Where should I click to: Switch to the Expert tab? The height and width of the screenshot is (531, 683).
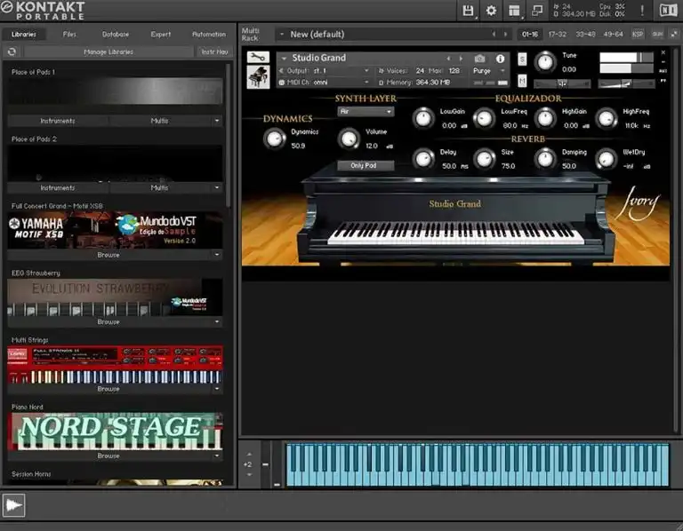[161, 34]
